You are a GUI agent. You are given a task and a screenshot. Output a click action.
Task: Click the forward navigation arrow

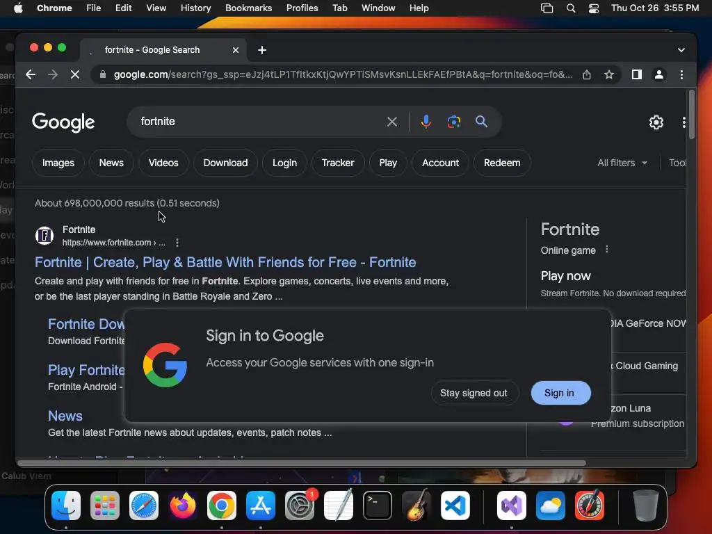click(53, 74)
